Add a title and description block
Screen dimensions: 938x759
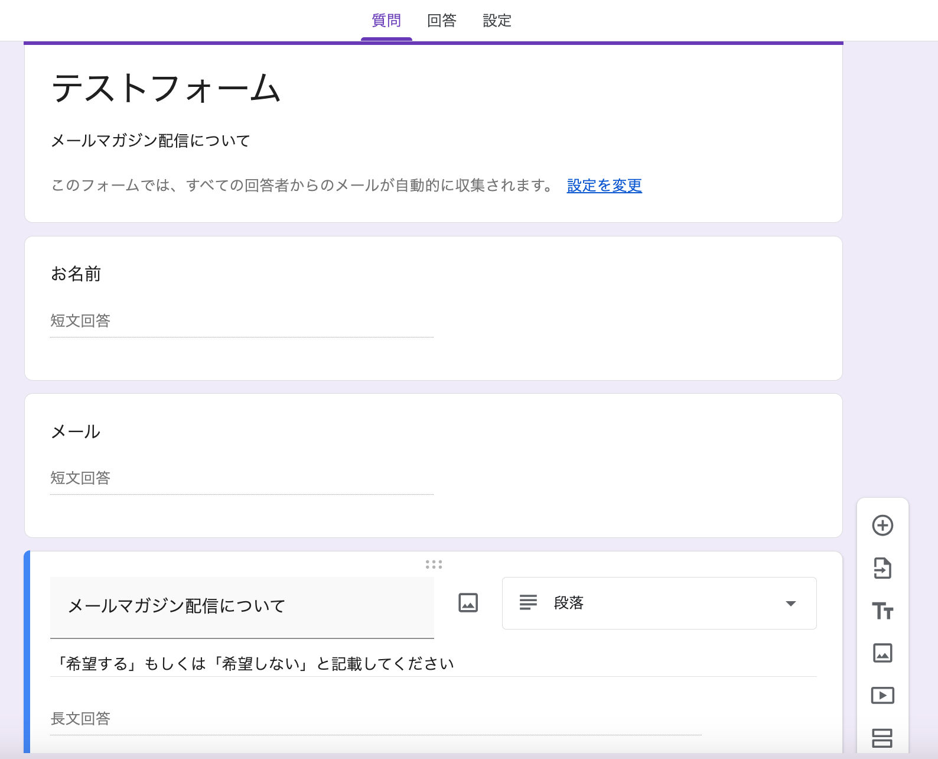click(x=882, y=611)
